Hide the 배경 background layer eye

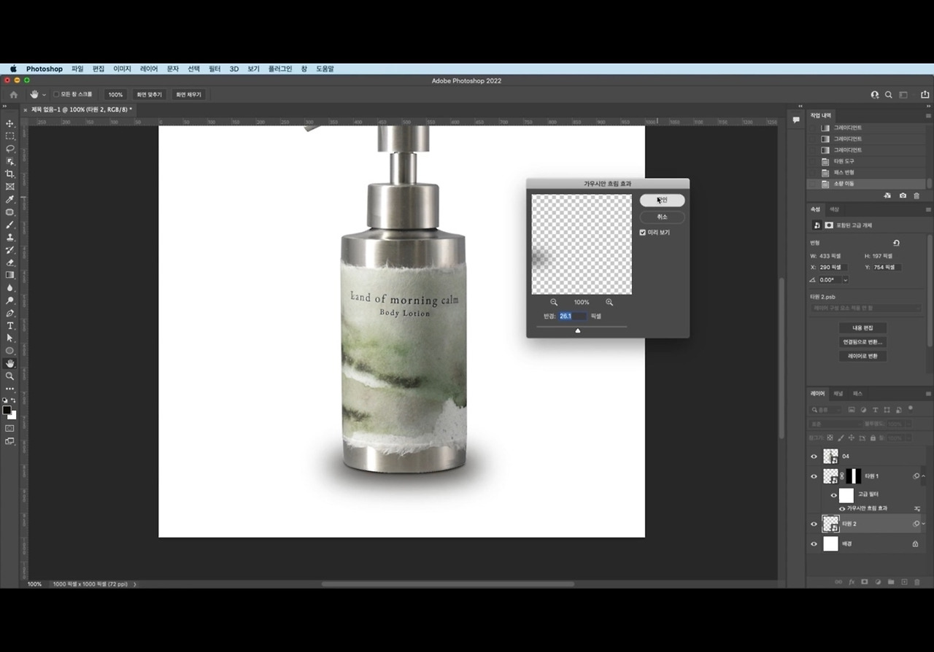(x=814, y=544)
